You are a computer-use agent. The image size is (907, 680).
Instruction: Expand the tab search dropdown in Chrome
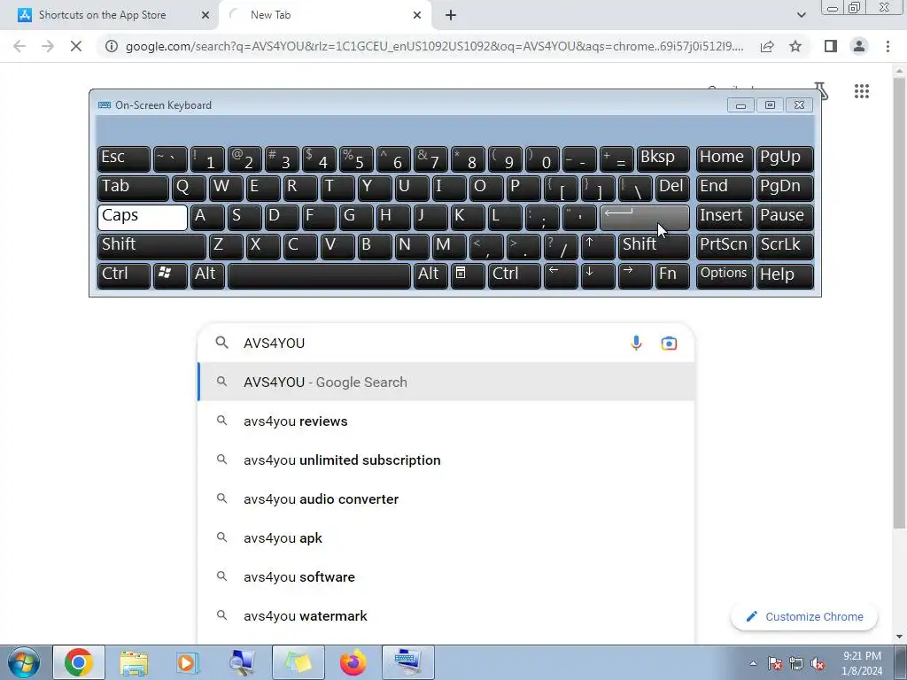click(801, 15)
